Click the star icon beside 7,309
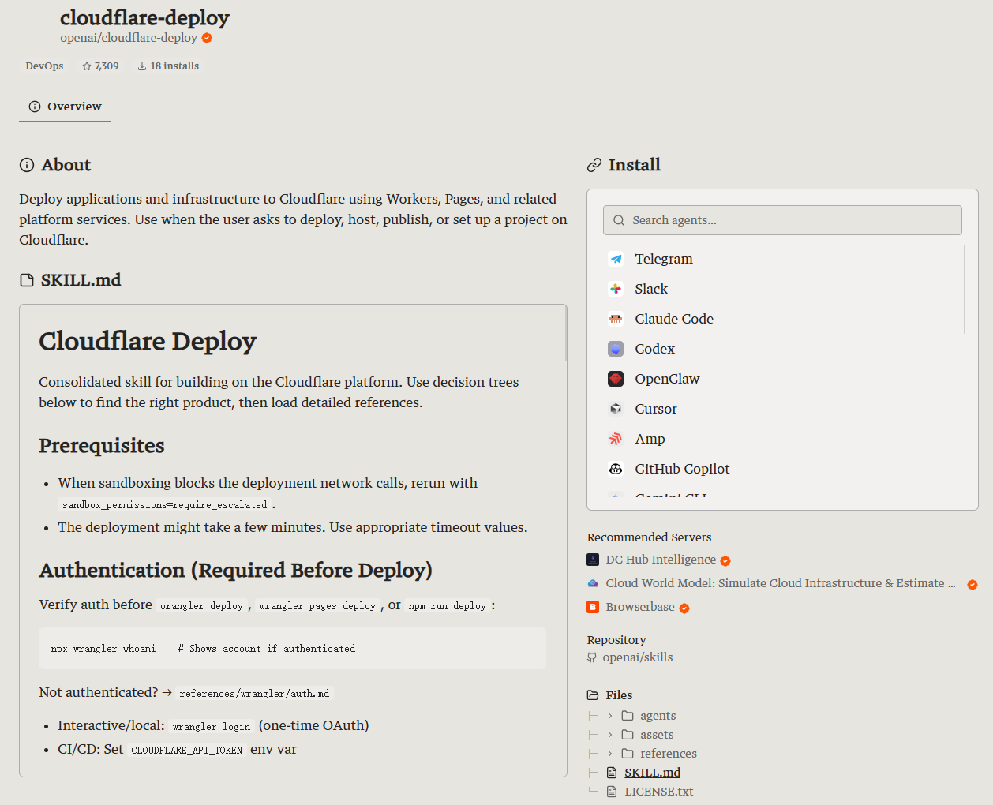The width and height of the screenshot is (993, 805). click(x=87, y=66)
